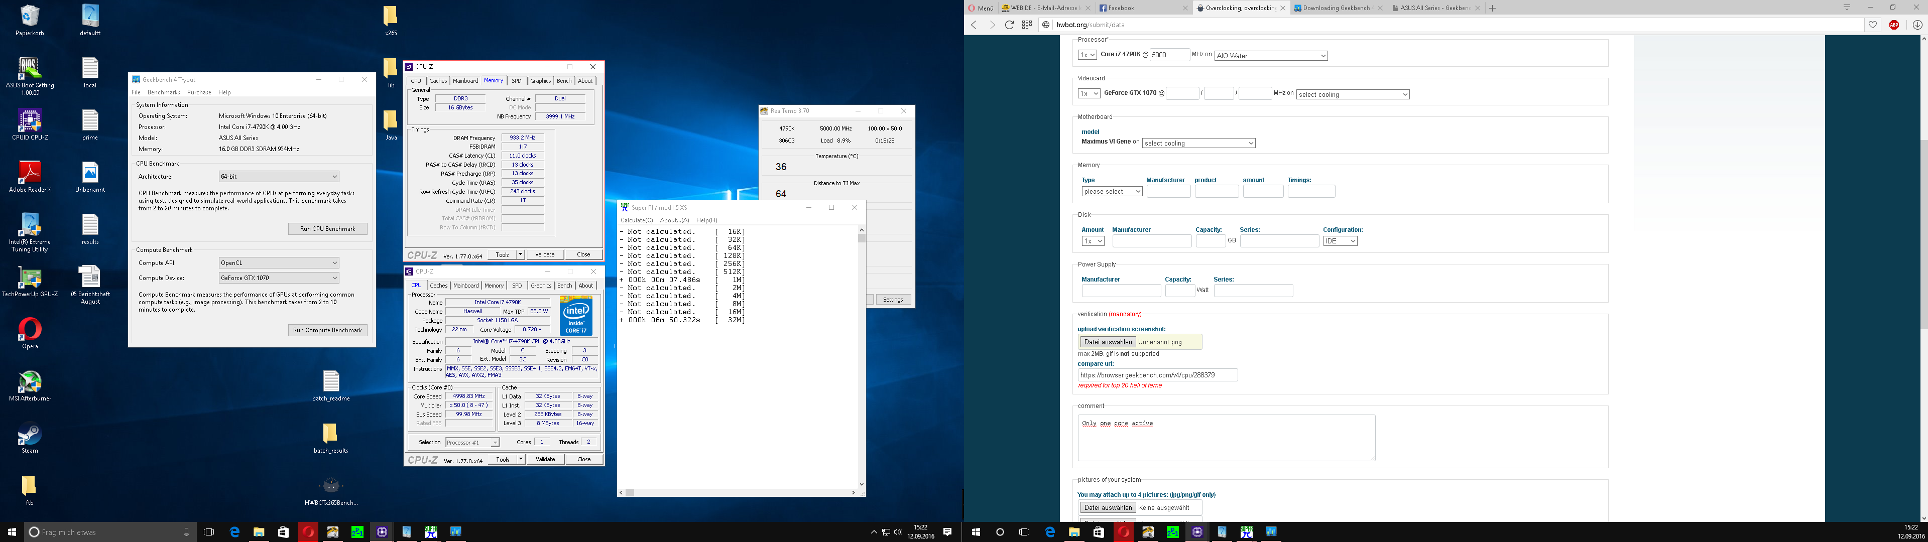Reload the hwbot.org page
The width and height of the screenshot is (1928, 542).
(1009, 25)
